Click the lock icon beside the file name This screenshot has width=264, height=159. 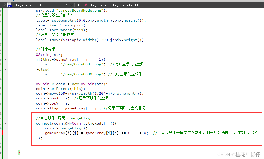4,5
